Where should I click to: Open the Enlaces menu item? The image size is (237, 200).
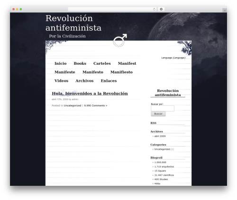coord(109,81)
